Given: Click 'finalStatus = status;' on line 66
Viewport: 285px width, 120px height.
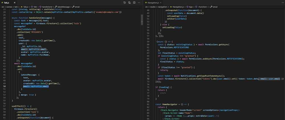Looking at the screenshot, I should point(172,62).
